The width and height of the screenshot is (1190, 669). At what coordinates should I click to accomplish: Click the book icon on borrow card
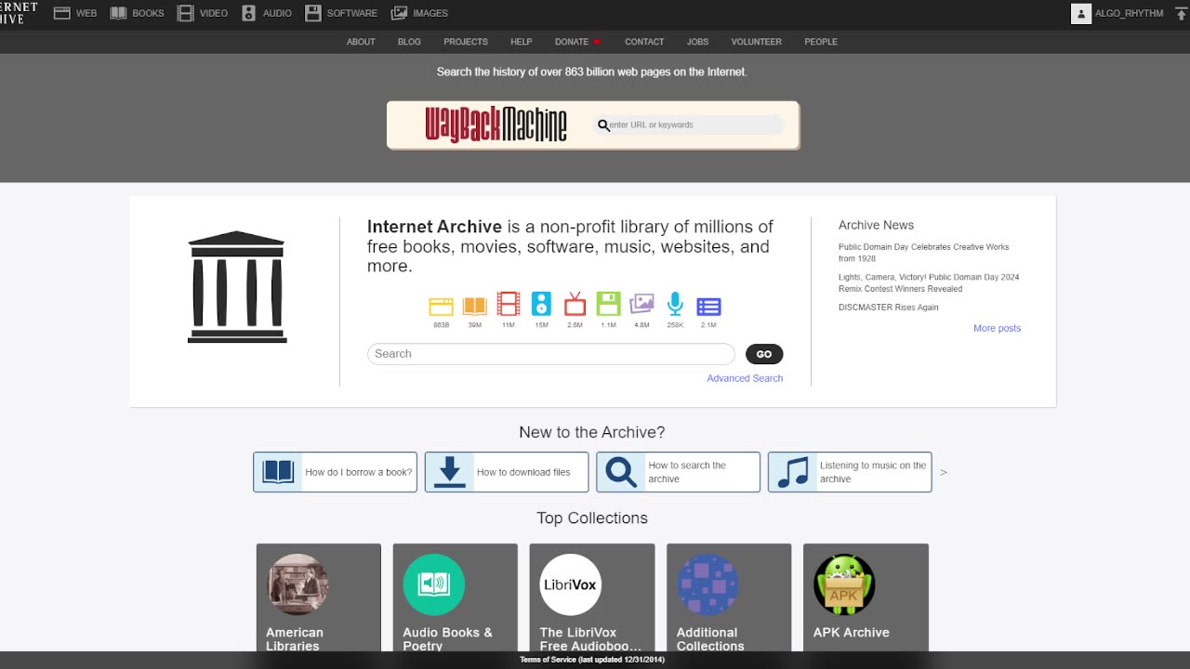point(278,472)
